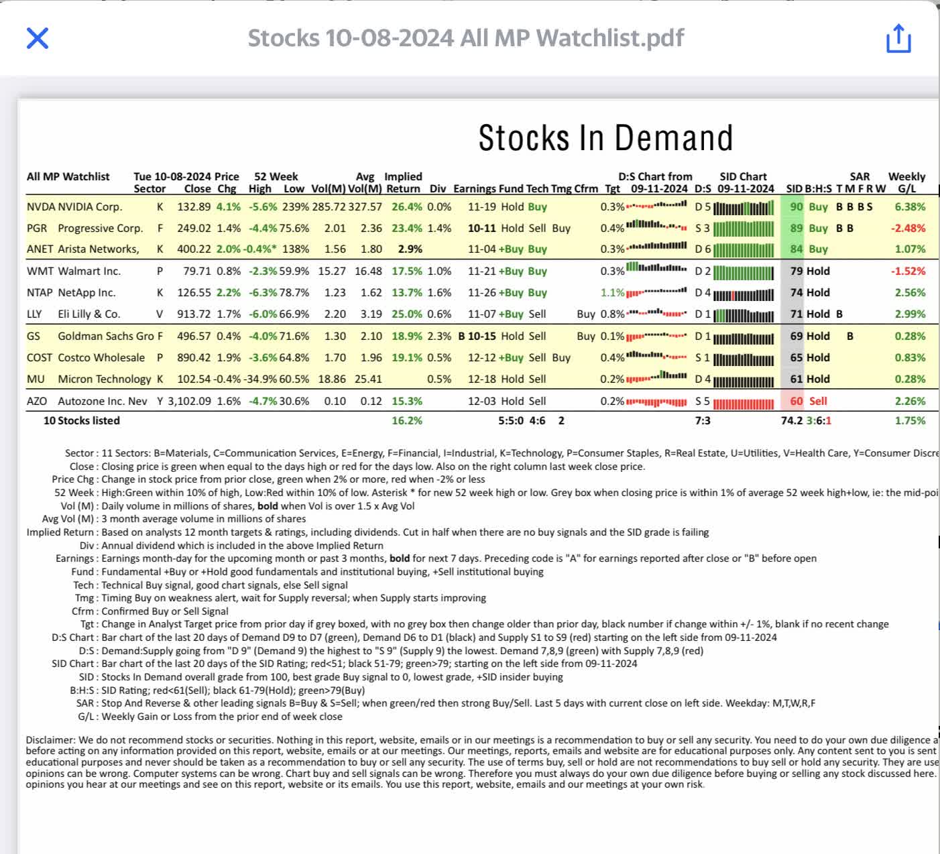Select the 'G/L :' legend line

click(x=210, y=717)
